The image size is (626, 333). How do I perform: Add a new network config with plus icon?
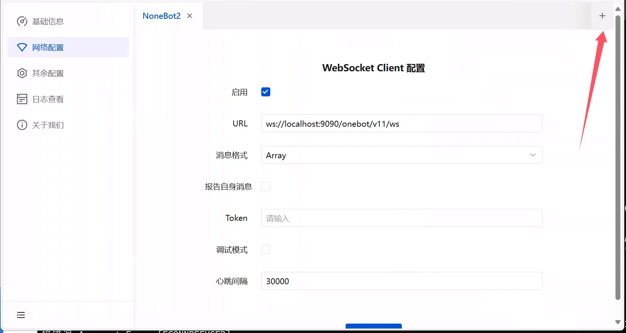[602, 16]
